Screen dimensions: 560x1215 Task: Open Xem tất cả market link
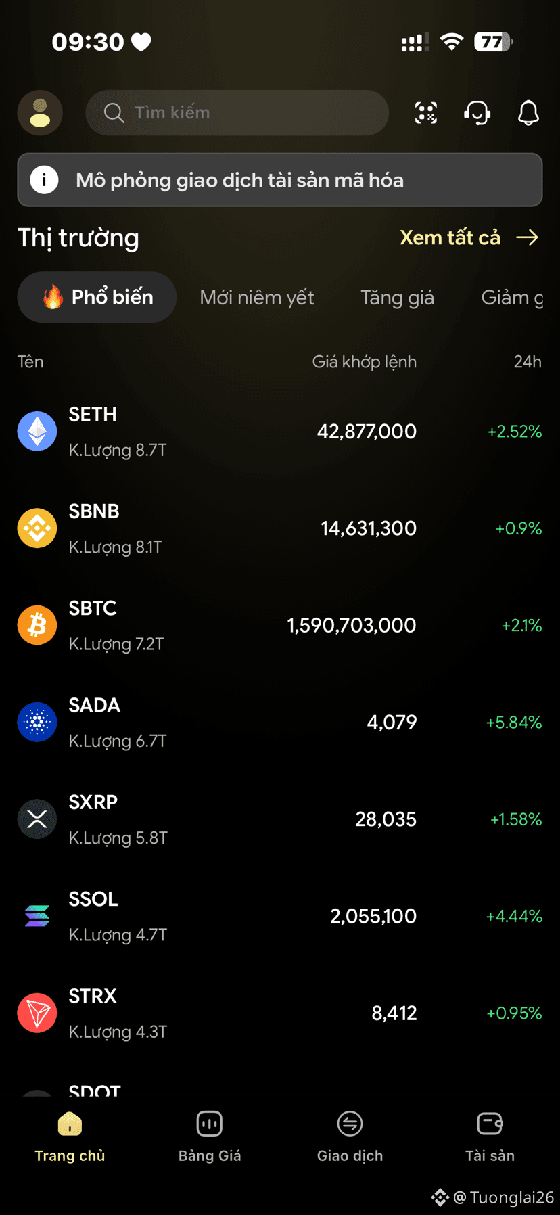(x=469, y=237)
